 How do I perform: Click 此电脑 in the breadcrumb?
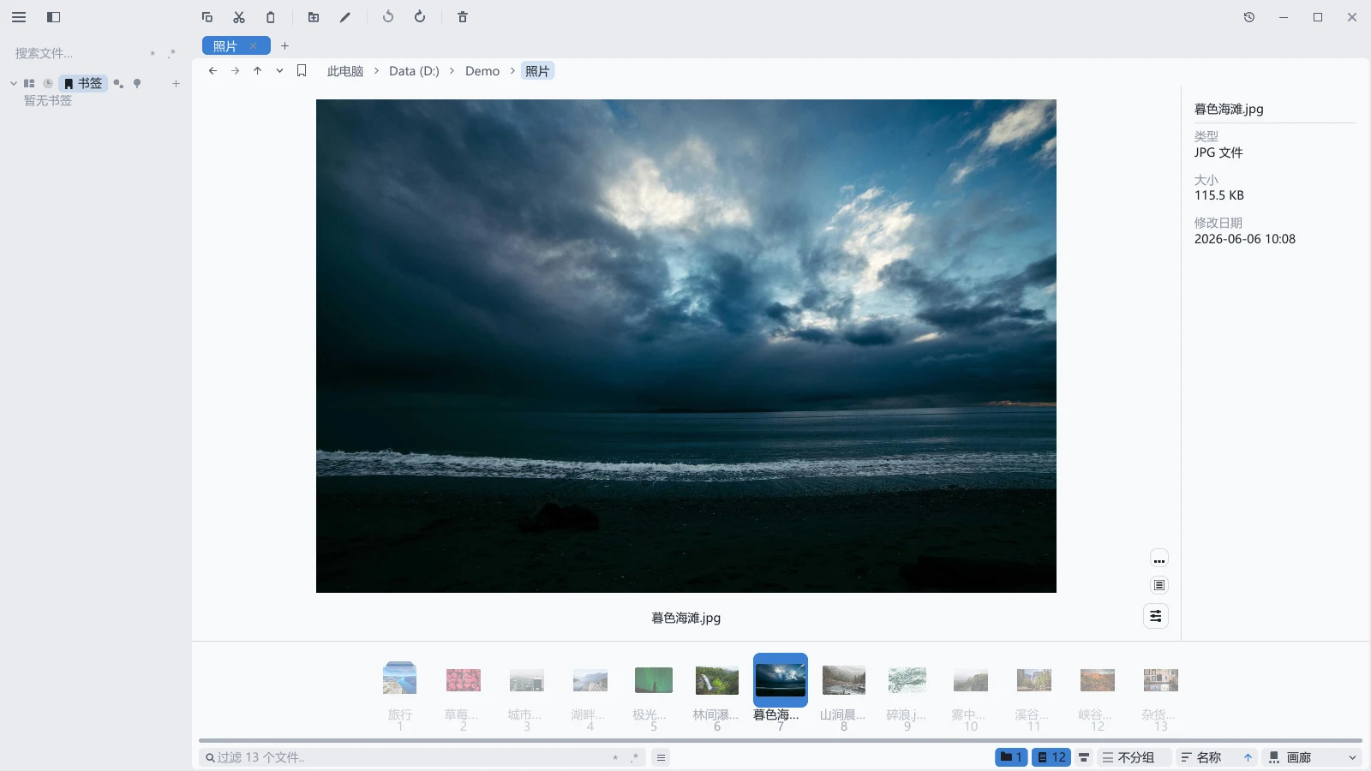point(345,71)
